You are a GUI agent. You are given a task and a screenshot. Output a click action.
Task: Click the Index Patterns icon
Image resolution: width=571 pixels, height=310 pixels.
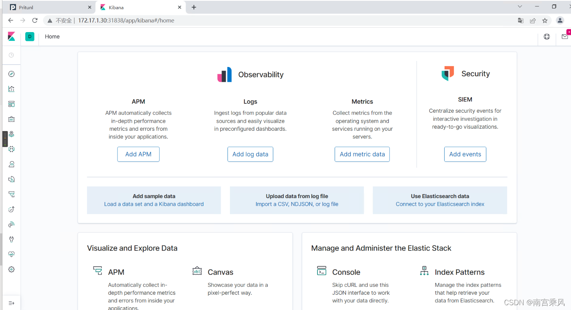pos(424,271)
